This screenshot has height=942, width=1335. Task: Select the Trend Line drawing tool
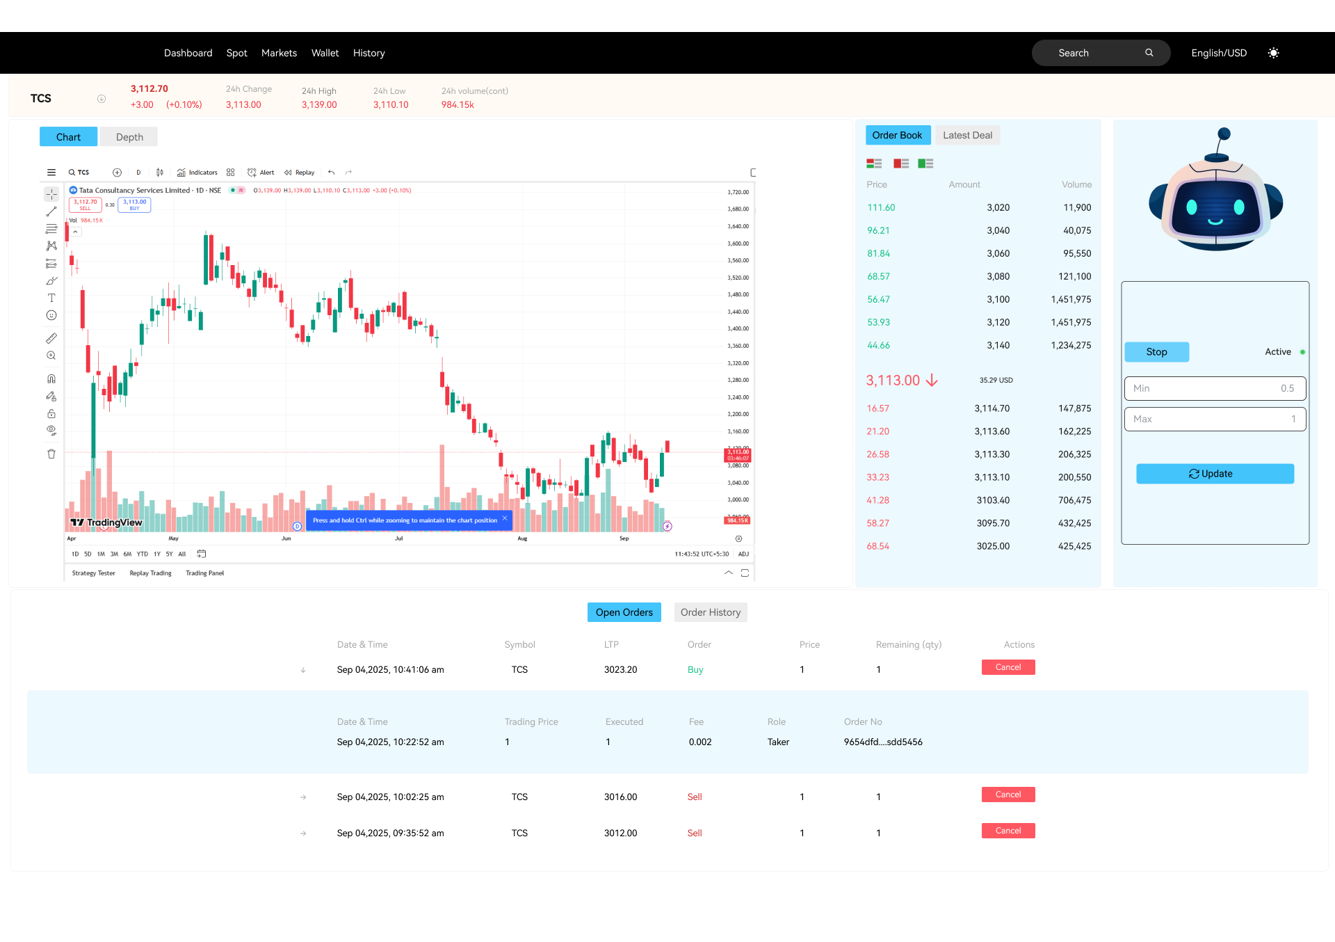click(x=51, y=211)
